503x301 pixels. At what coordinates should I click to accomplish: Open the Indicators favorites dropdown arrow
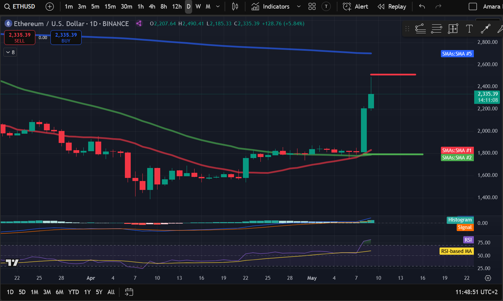coord(299,7)
